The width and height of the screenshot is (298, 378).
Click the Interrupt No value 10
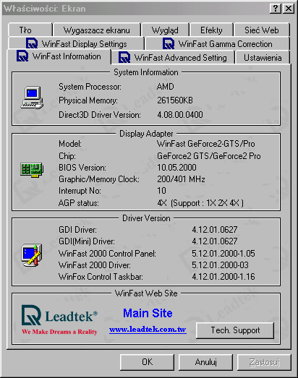pyautogui.click(x=162, y=191)
